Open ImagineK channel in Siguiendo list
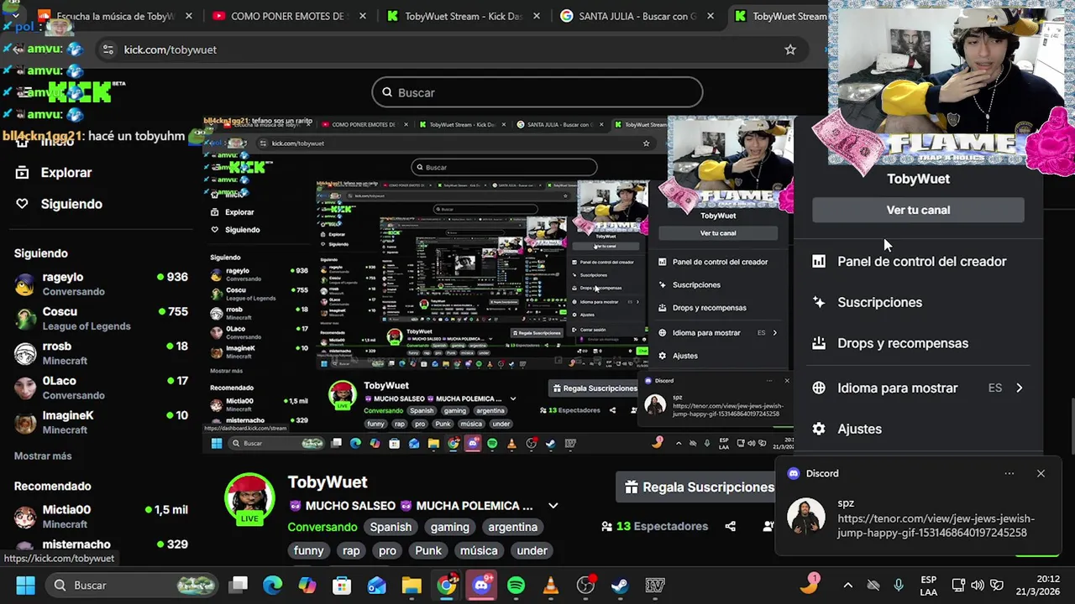1075x604 pixels. (101, 422)
